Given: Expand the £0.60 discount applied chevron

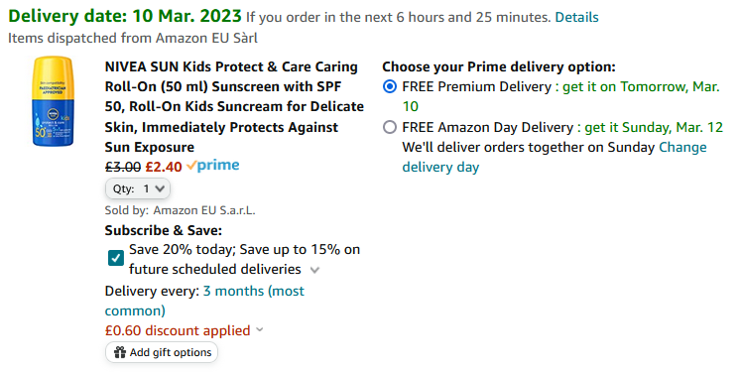Looking at the screenshot, I should click(259, 329).
